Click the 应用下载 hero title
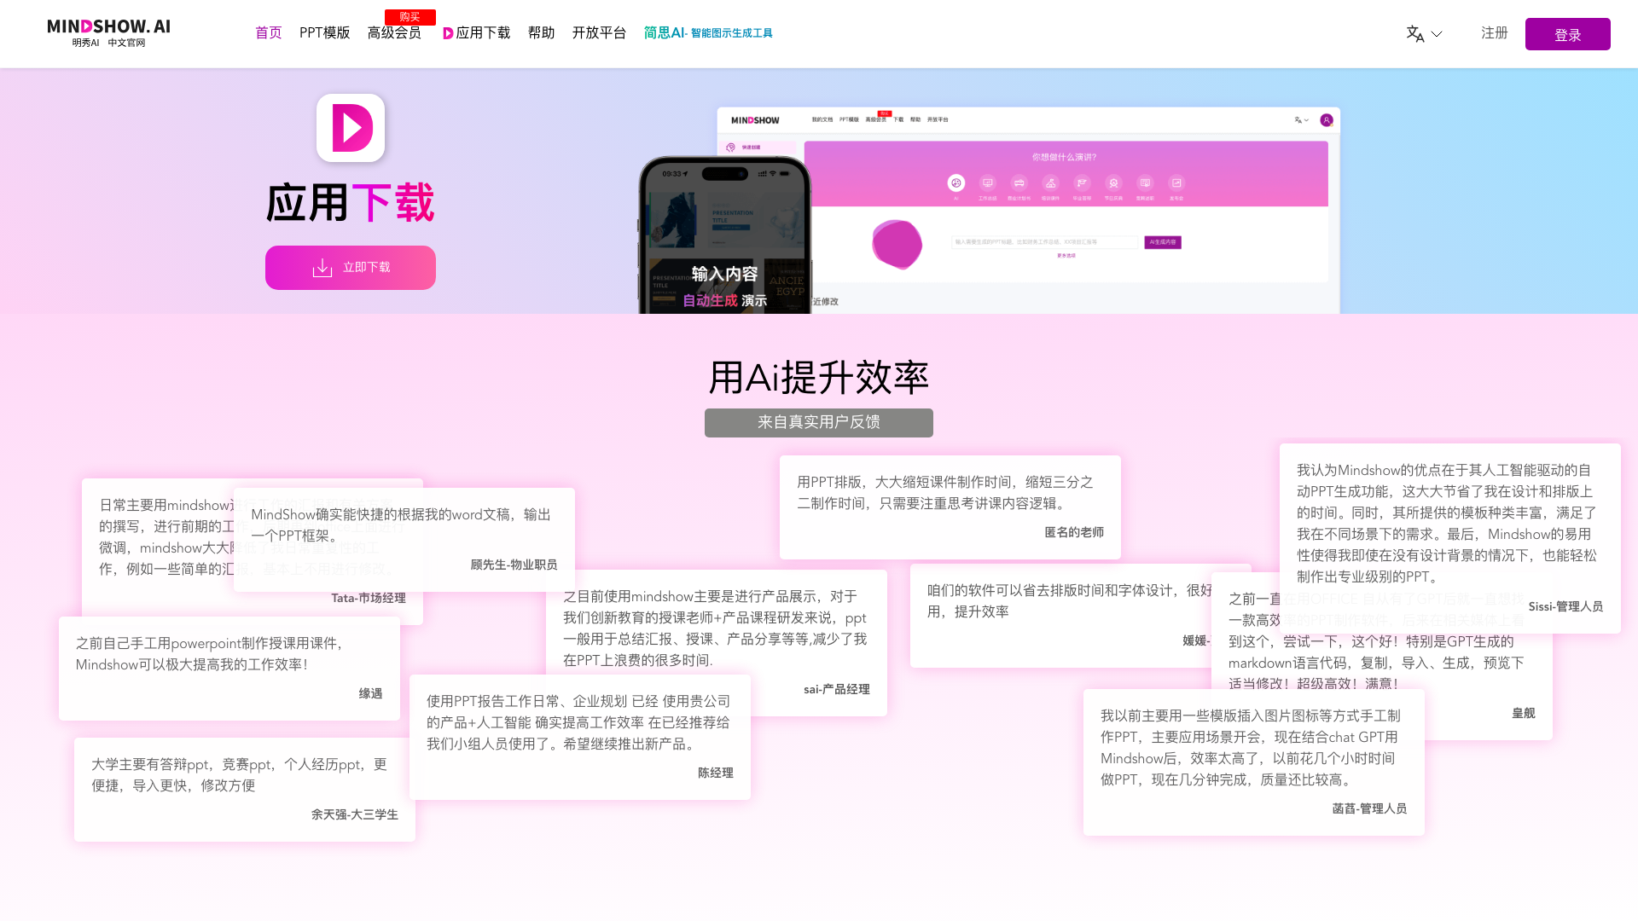 click(x=351, y=203)
